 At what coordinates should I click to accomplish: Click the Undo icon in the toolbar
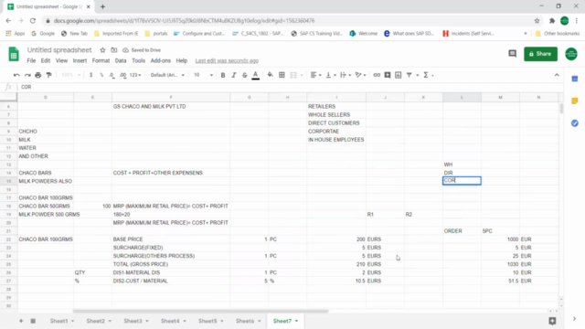pyautogui.click(x=16, y=75)
